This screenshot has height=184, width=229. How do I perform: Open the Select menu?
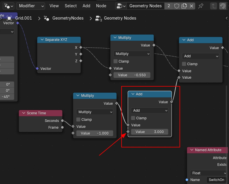tap(71, 6)
